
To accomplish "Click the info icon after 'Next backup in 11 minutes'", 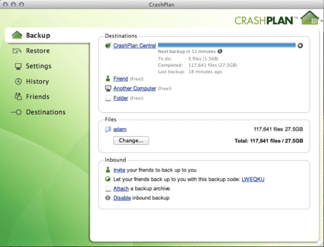I will point(220,51).
